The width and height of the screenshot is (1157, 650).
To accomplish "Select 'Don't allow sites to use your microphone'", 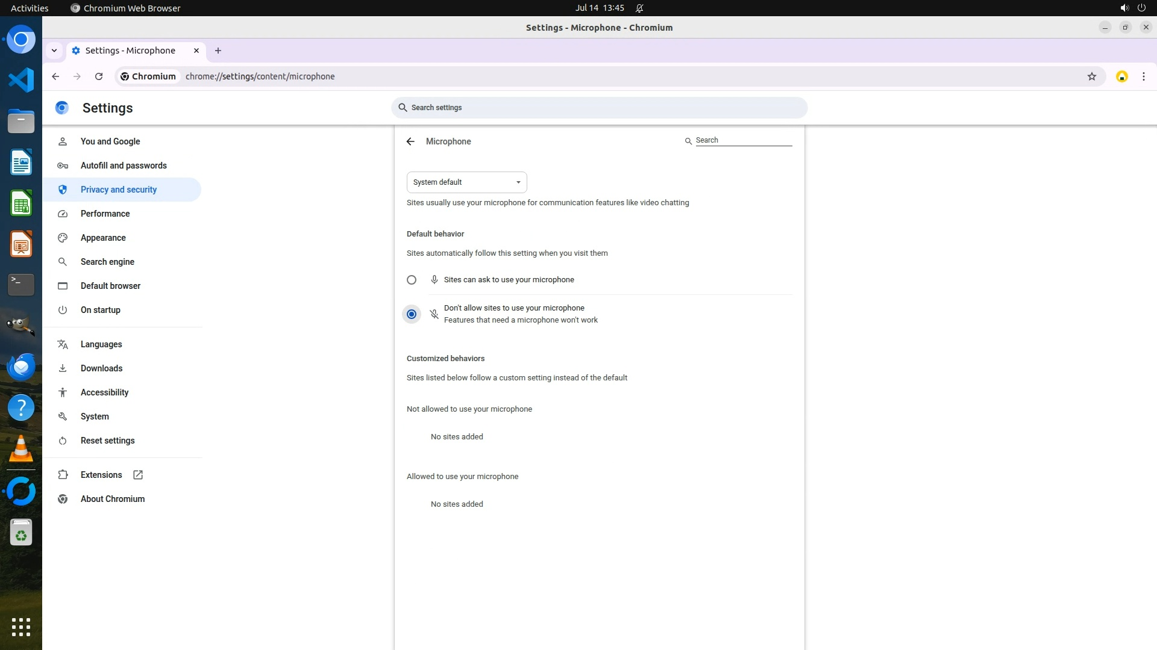I will 412,314.
